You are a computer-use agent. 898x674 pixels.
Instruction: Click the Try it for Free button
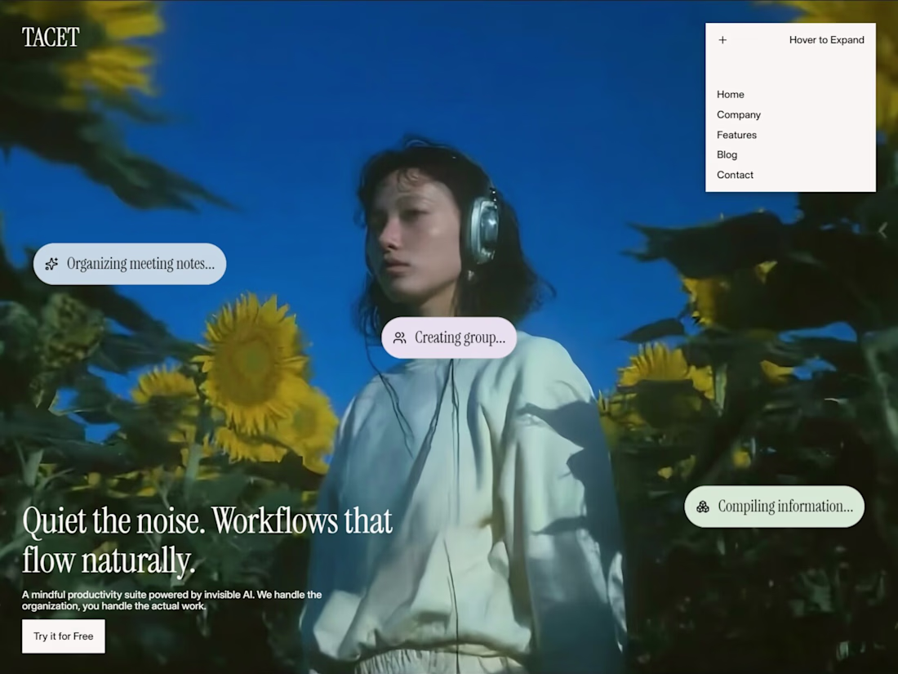coord(64,636)
